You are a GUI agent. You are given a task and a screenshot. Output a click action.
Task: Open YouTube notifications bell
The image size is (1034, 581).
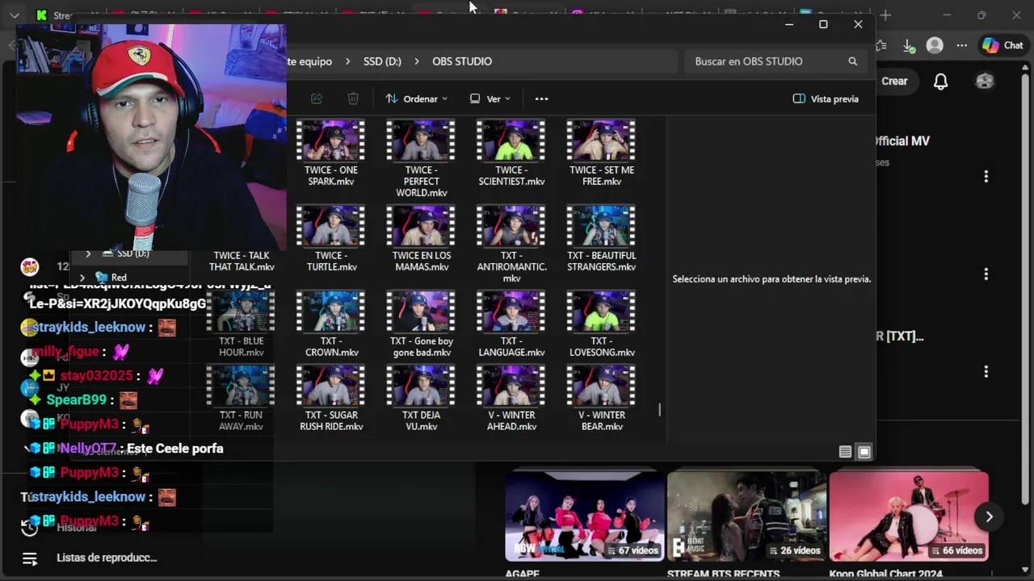(x=940, y=82)
